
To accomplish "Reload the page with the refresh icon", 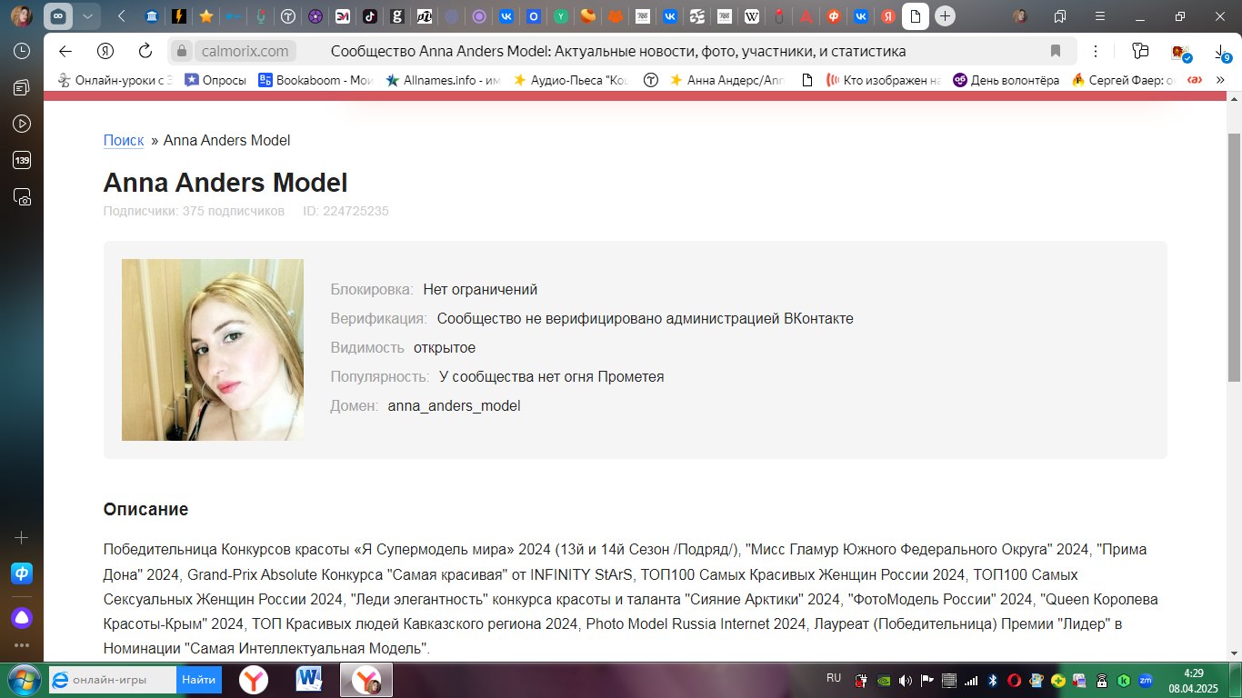I will 145,51.
